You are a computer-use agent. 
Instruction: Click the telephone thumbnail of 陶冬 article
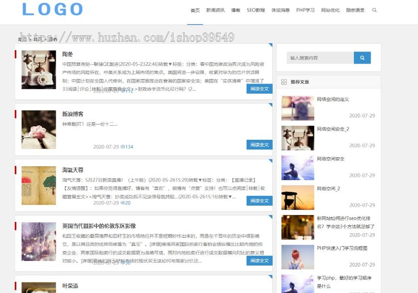[39, 70]
